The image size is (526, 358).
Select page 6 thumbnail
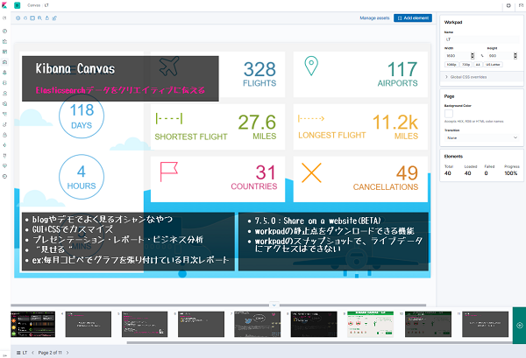point(201,324)
